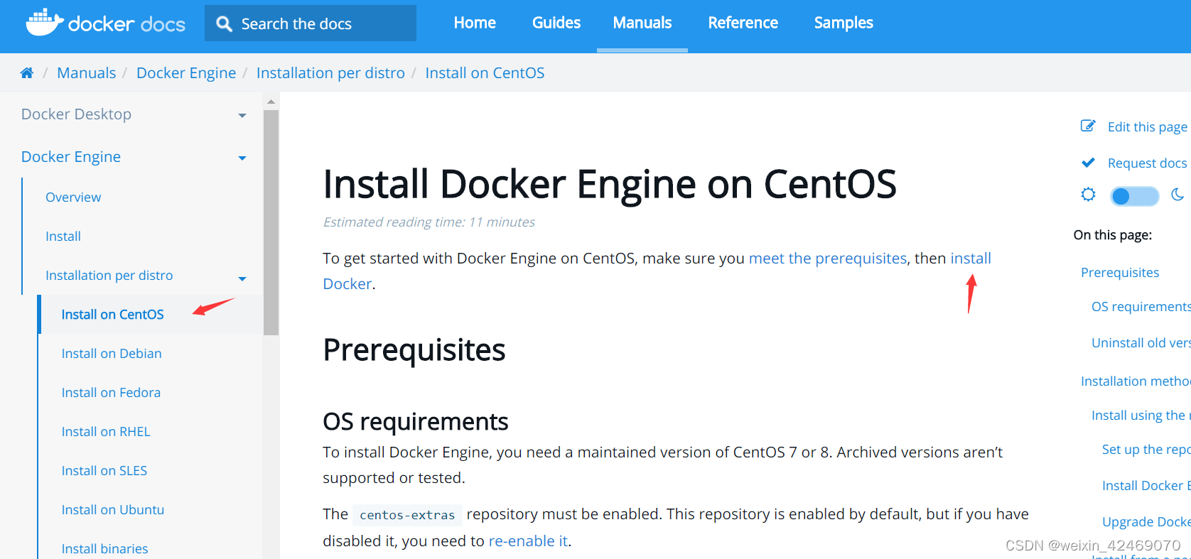Click Edit this page link text
1191x559 pixels.
(1147, 127)
